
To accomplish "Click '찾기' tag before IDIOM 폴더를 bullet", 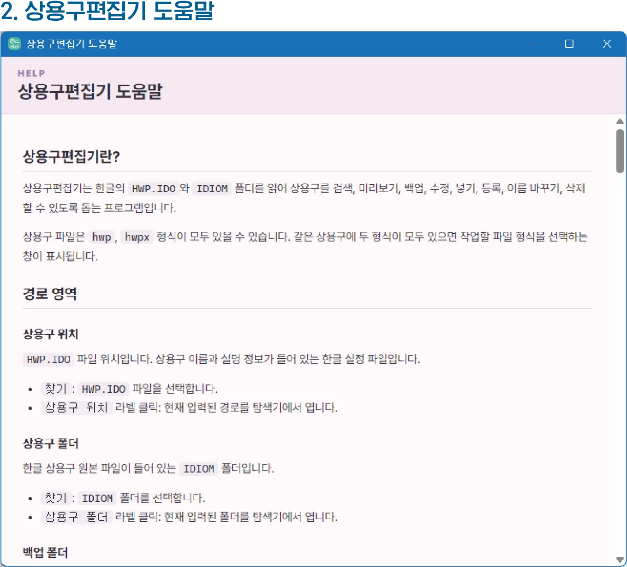I will pos(56,498).
